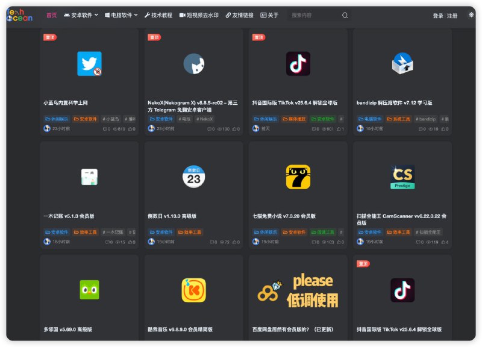The image size is (482, 347).
Task: Select 效率工具 tag on 倒数日 card
Action: tap(190, 232)
